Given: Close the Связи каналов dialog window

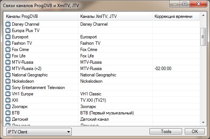Looking at the screenshot, I should (198, 4).
